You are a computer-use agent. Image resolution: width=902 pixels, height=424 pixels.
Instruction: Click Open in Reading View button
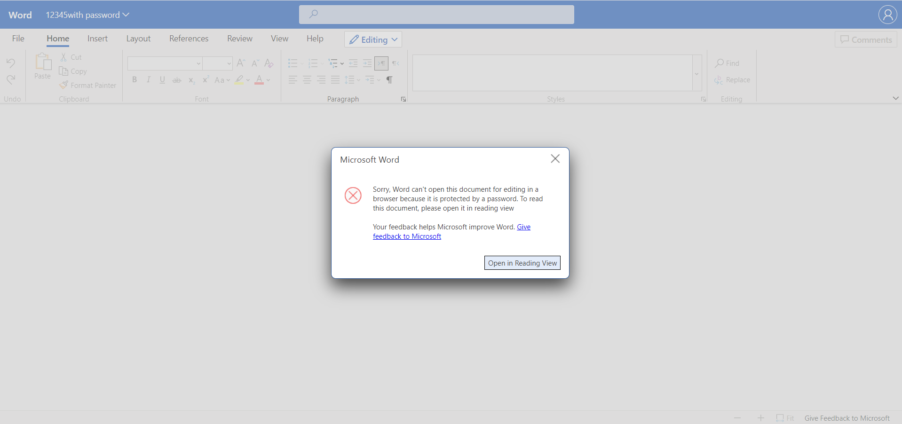[x=522, y=263]
